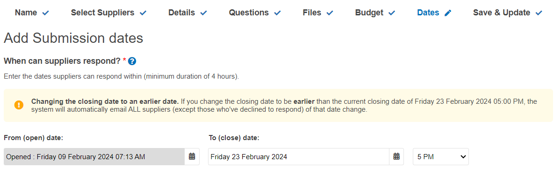The width and height of the screenshot is (554, 175).
Task: Go back to the Name step
Action: click(26, 13)
